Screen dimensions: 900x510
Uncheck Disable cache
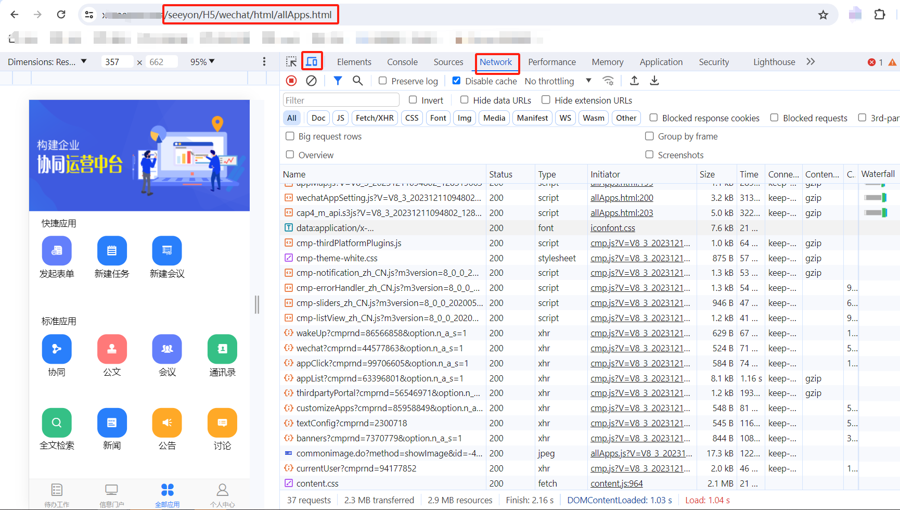pos(456,81)
